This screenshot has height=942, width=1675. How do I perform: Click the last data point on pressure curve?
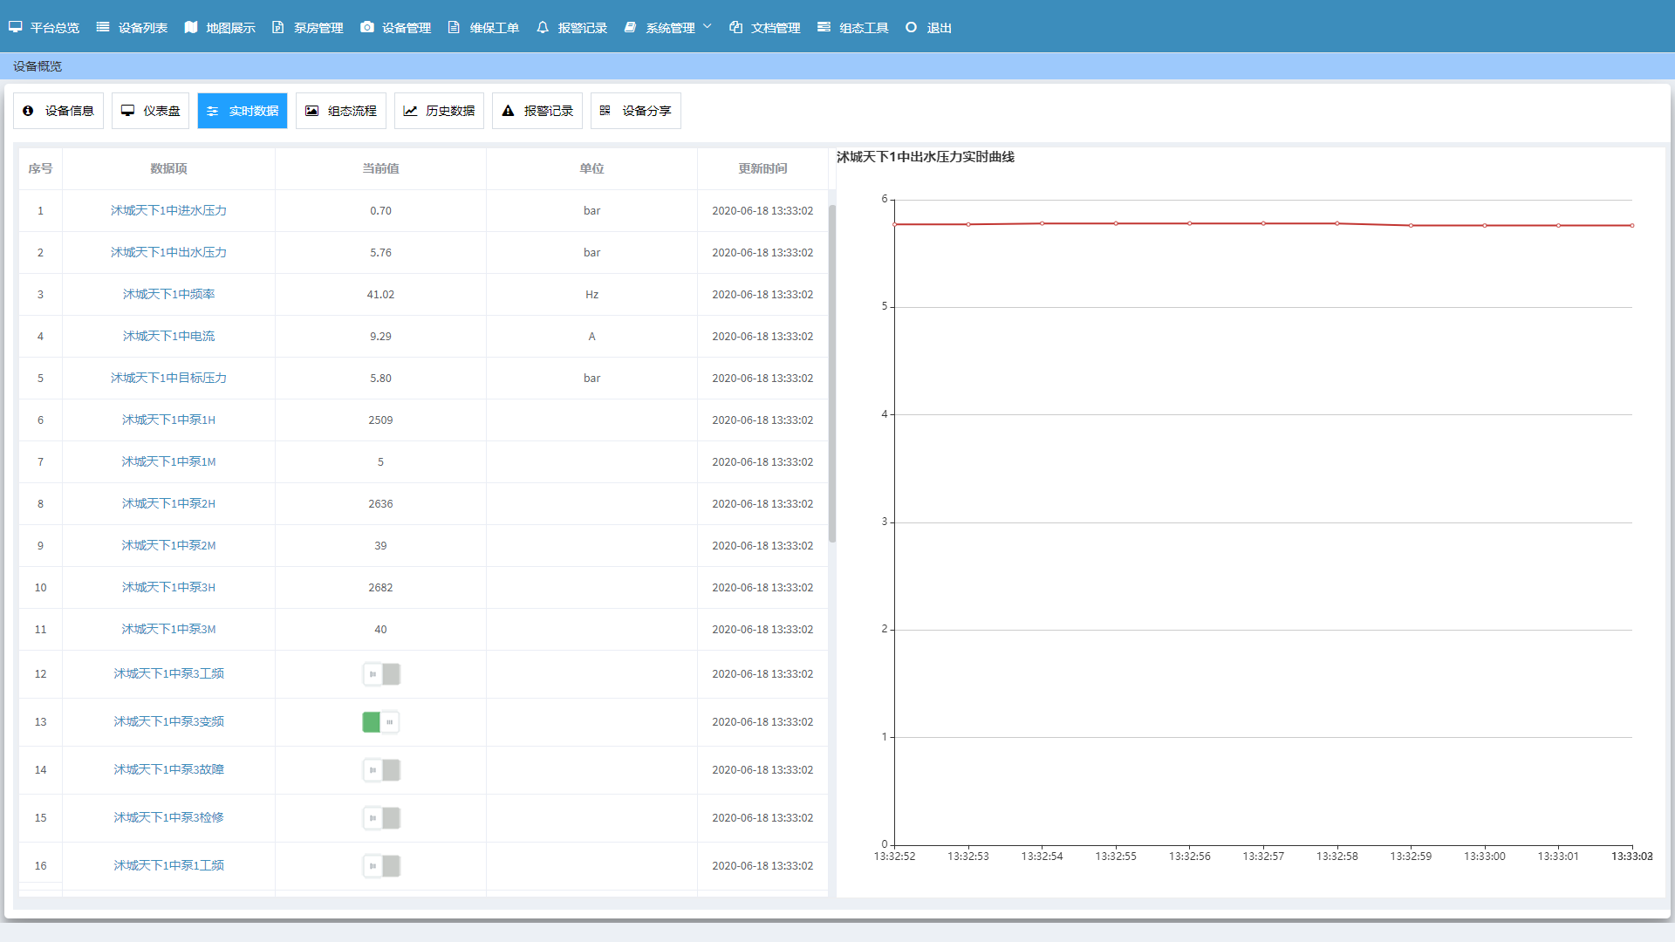[1632, 226]
